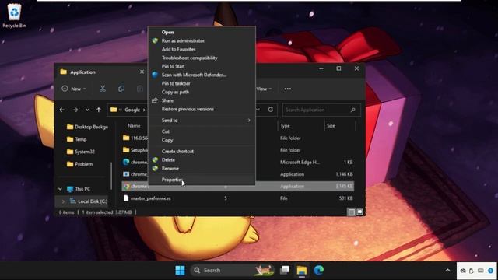Select Temp folder in sidebar
This screenshot has height=280, width=498.
click(x=77, y=139)
